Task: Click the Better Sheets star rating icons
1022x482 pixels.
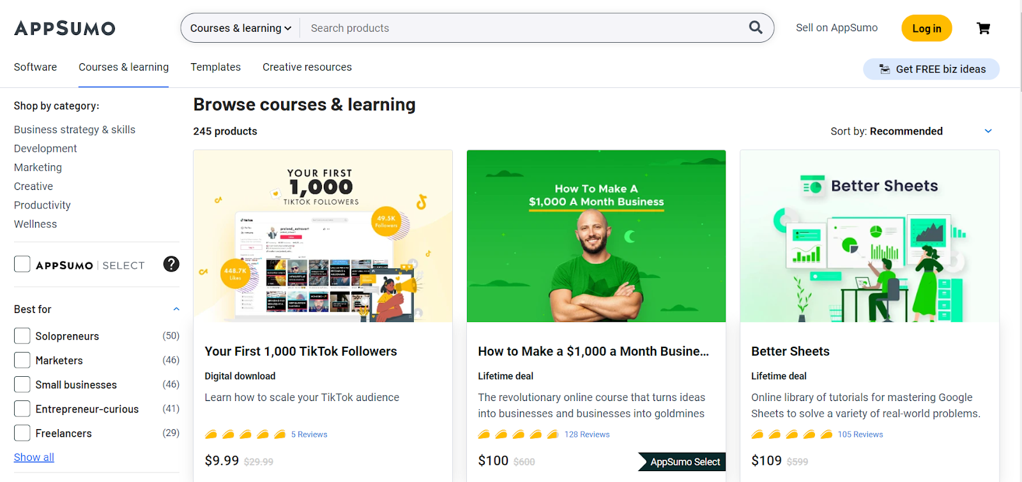Action: 791,435
